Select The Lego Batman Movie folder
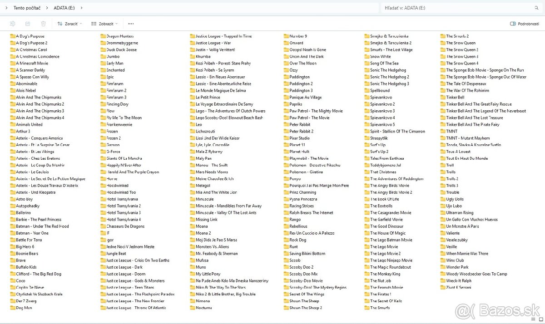The width and height of the screenshot is (545, 324). click(x=391, y=240)
